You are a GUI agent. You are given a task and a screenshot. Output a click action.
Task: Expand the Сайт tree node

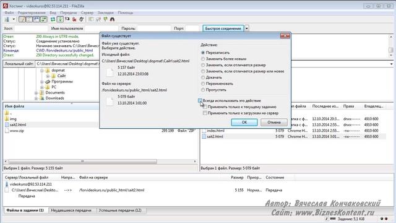tap(48, 76)
